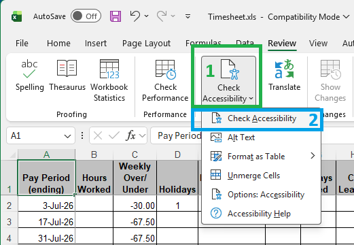The image size is (354, 245).
Task: Select the Holidays cell containing 1
Action: pos(177,203)
